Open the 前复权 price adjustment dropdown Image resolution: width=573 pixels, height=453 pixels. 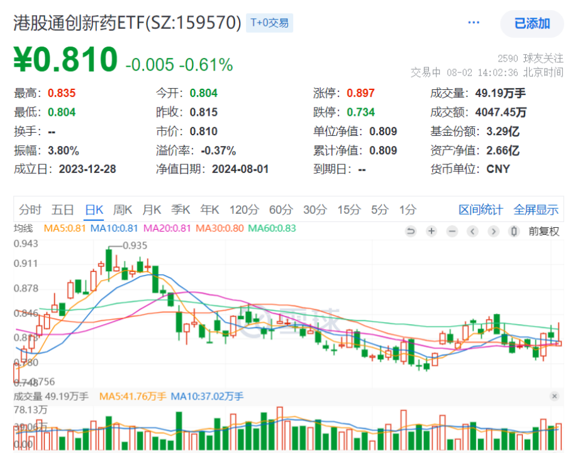tap(545, 232)
